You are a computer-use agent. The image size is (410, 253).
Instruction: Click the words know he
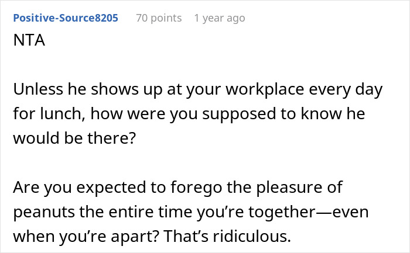(333, 114)
